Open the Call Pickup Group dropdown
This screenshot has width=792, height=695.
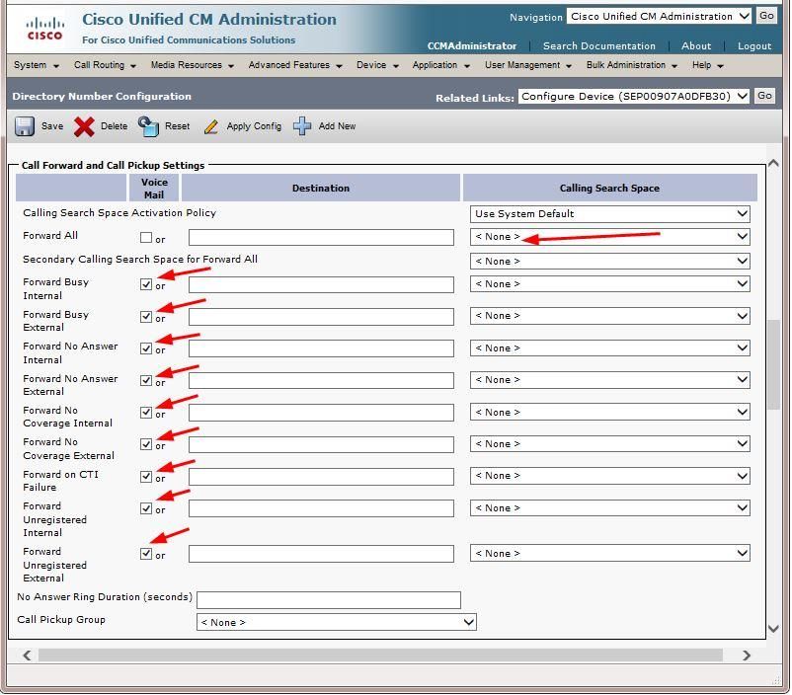tap(337, 622)
